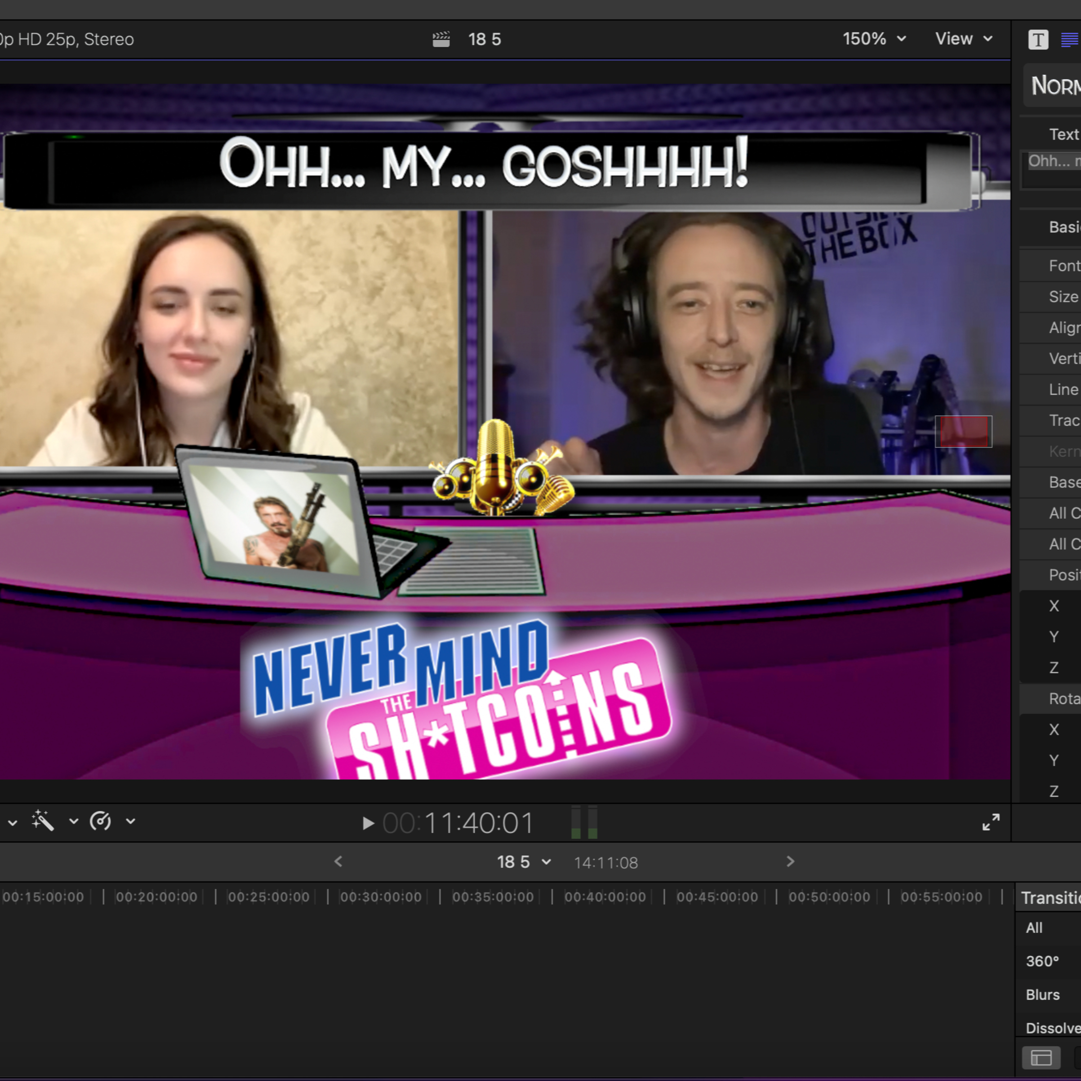Click the fullscreen playback arrows icon
Viewport: 1081px width, 1081px height.
coord(991,822)
